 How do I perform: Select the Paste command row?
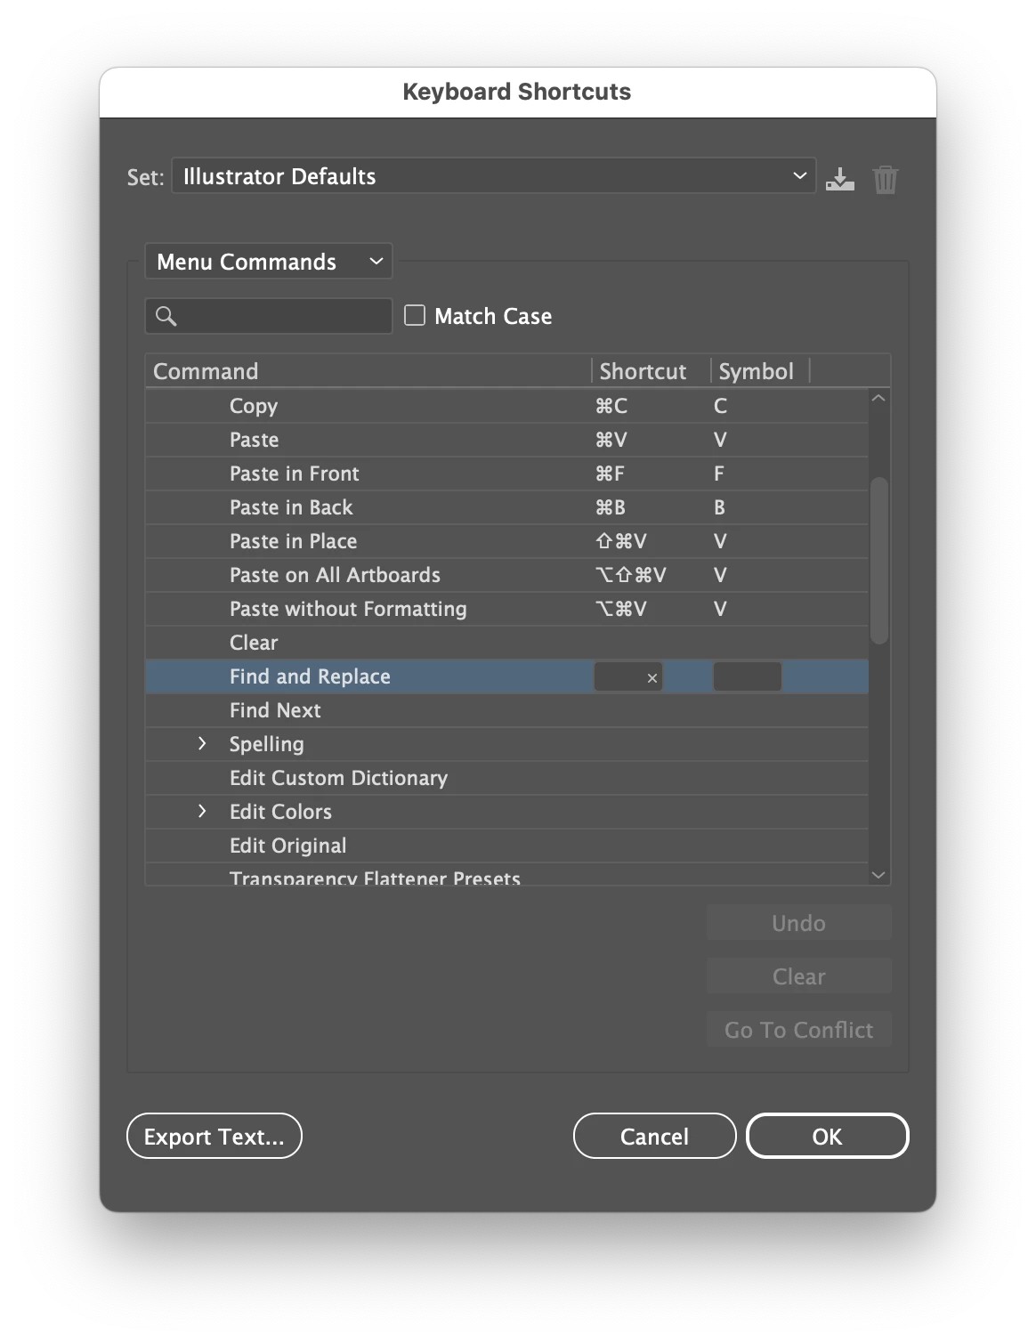506,440
